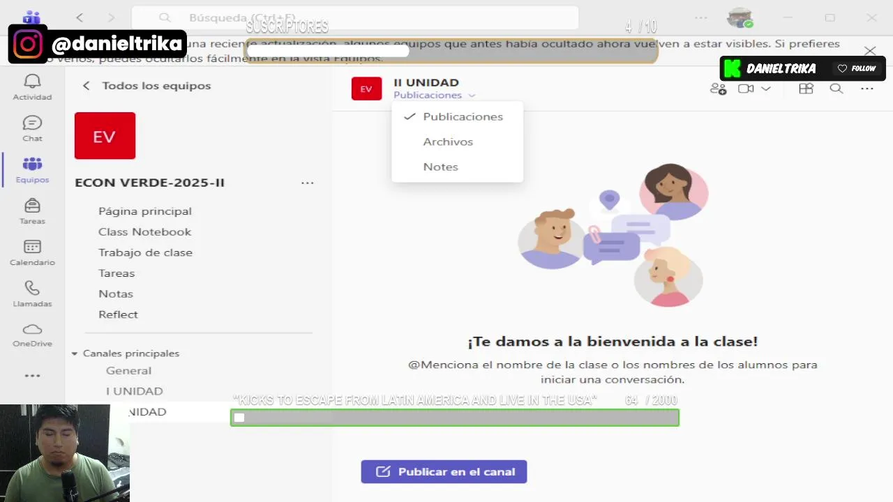This screenshot has height=502, width=893.
Task: Click the Follow button on overlay
Action: coord(856,68)
